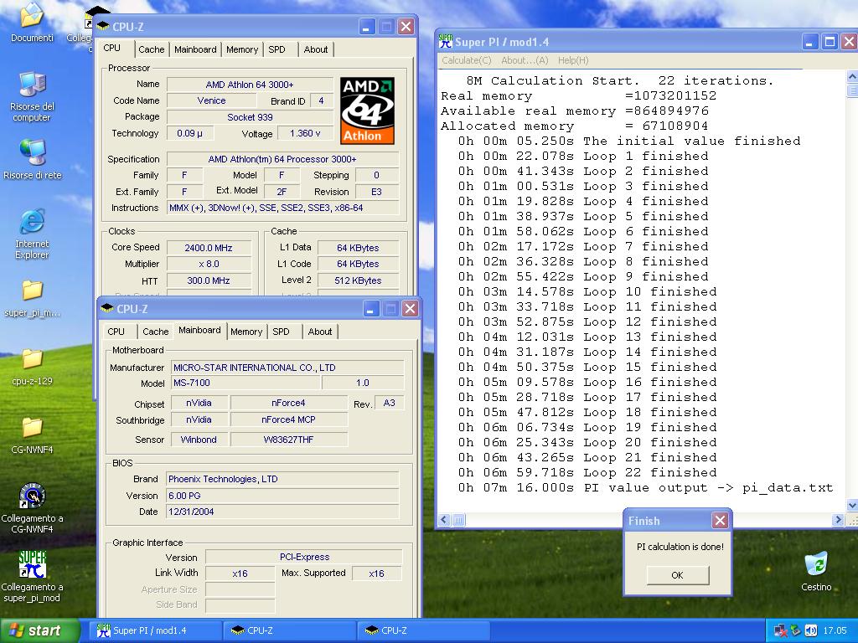
Task: Click the Code Name field Venice
Action: click(211, 100)
